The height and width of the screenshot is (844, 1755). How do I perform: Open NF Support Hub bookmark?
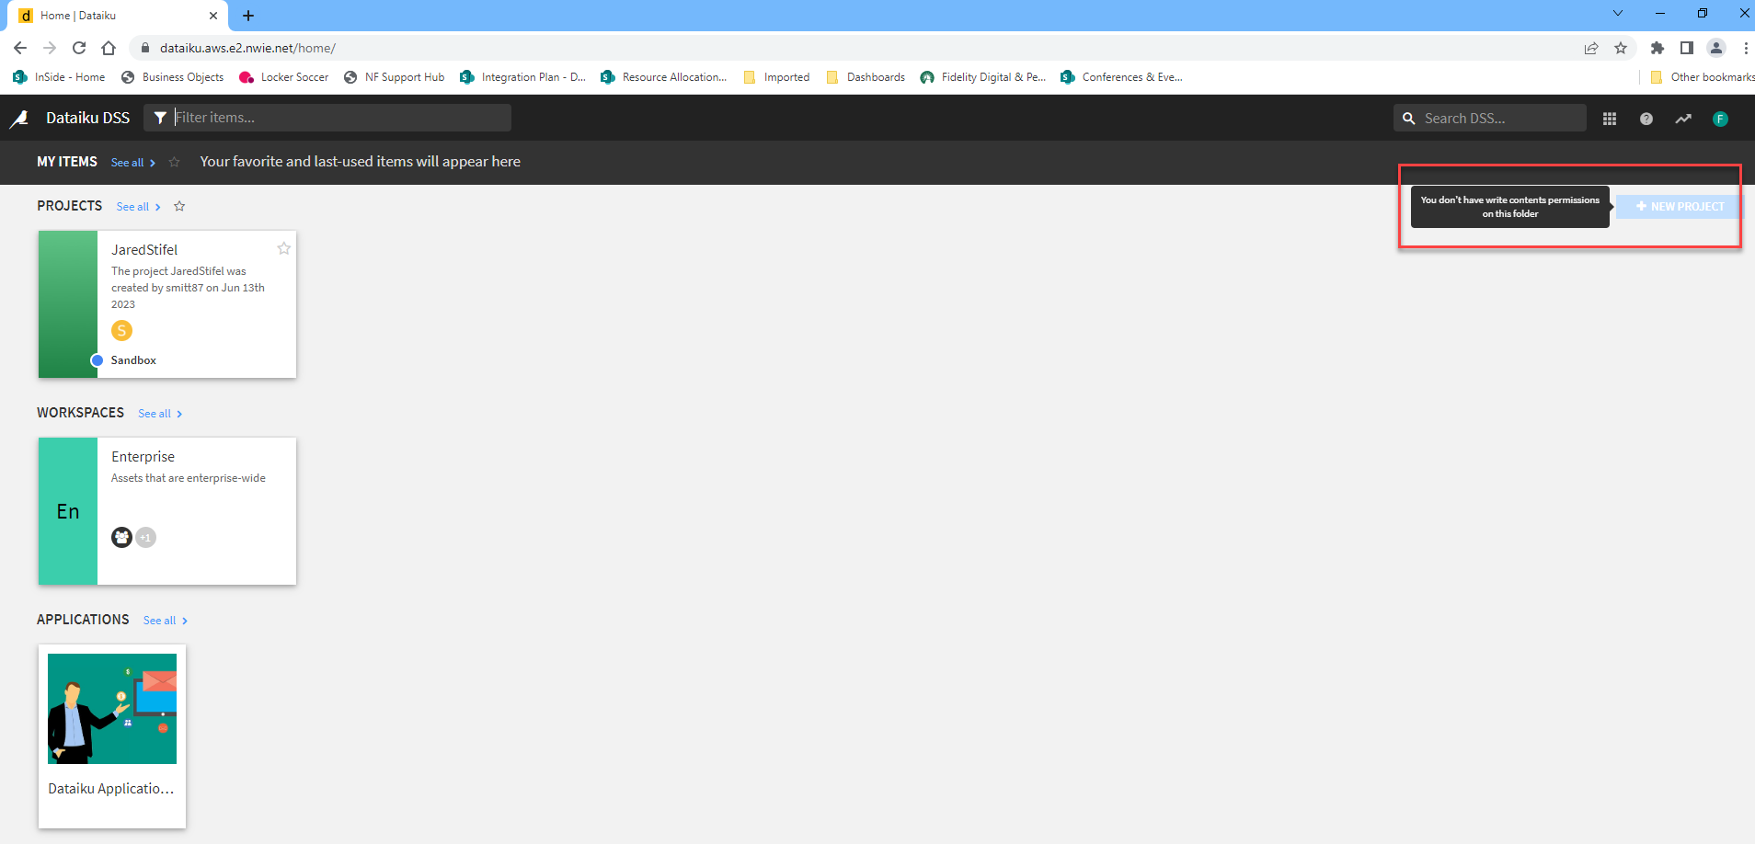(x=394, y=77)
